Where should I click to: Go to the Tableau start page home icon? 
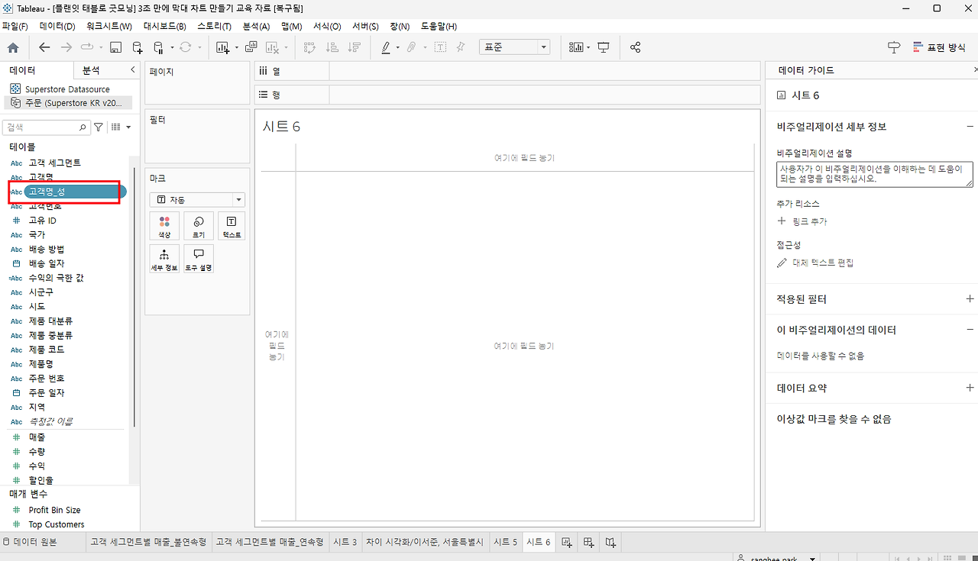pyautogui.click(x=13, y=47)
